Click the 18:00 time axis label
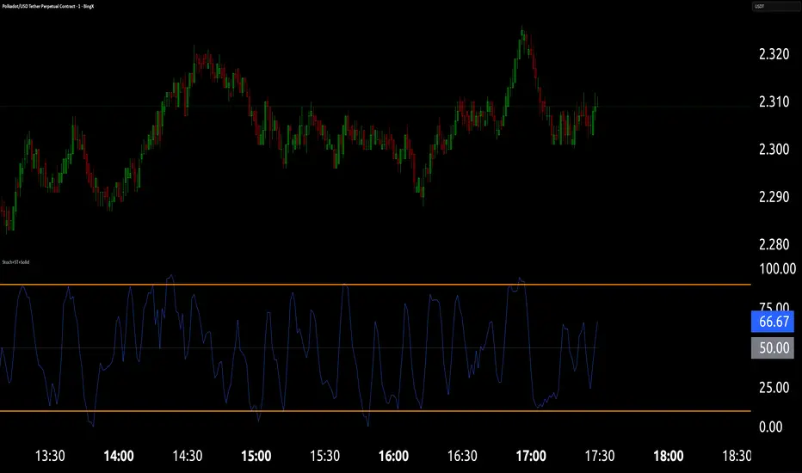Screen dimensions: 802x473 [x=669, y=456]
